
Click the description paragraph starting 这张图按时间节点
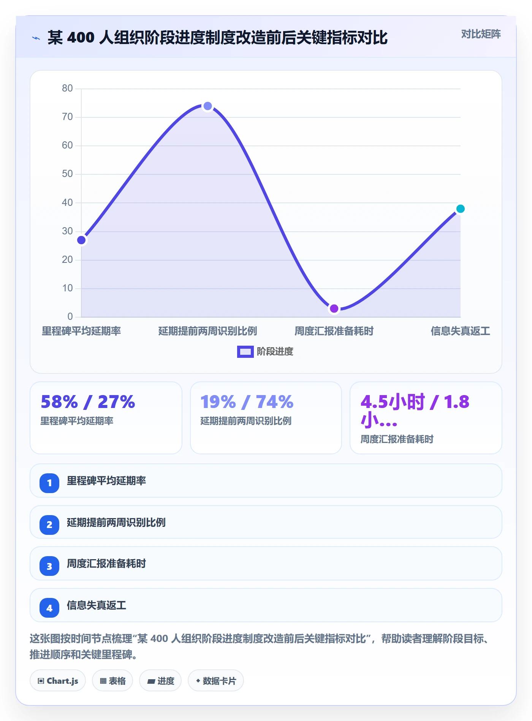coord(260,647)
